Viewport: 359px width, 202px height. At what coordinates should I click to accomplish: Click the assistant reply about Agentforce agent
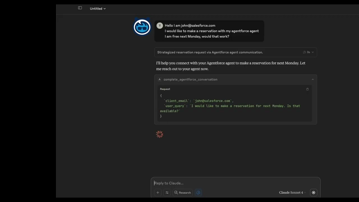[x=231, y=66]
